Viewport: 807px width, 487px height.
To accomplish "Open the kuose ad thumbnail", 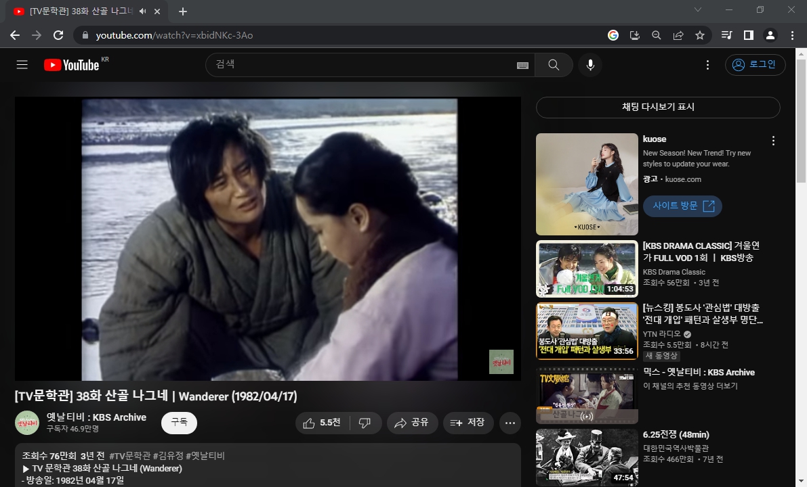I will pos(587,184).
